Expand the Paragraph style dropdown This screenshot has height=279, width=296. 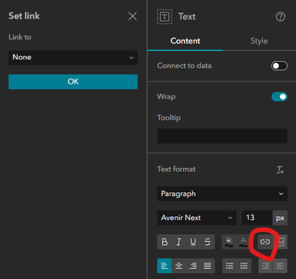coord(222,194)
